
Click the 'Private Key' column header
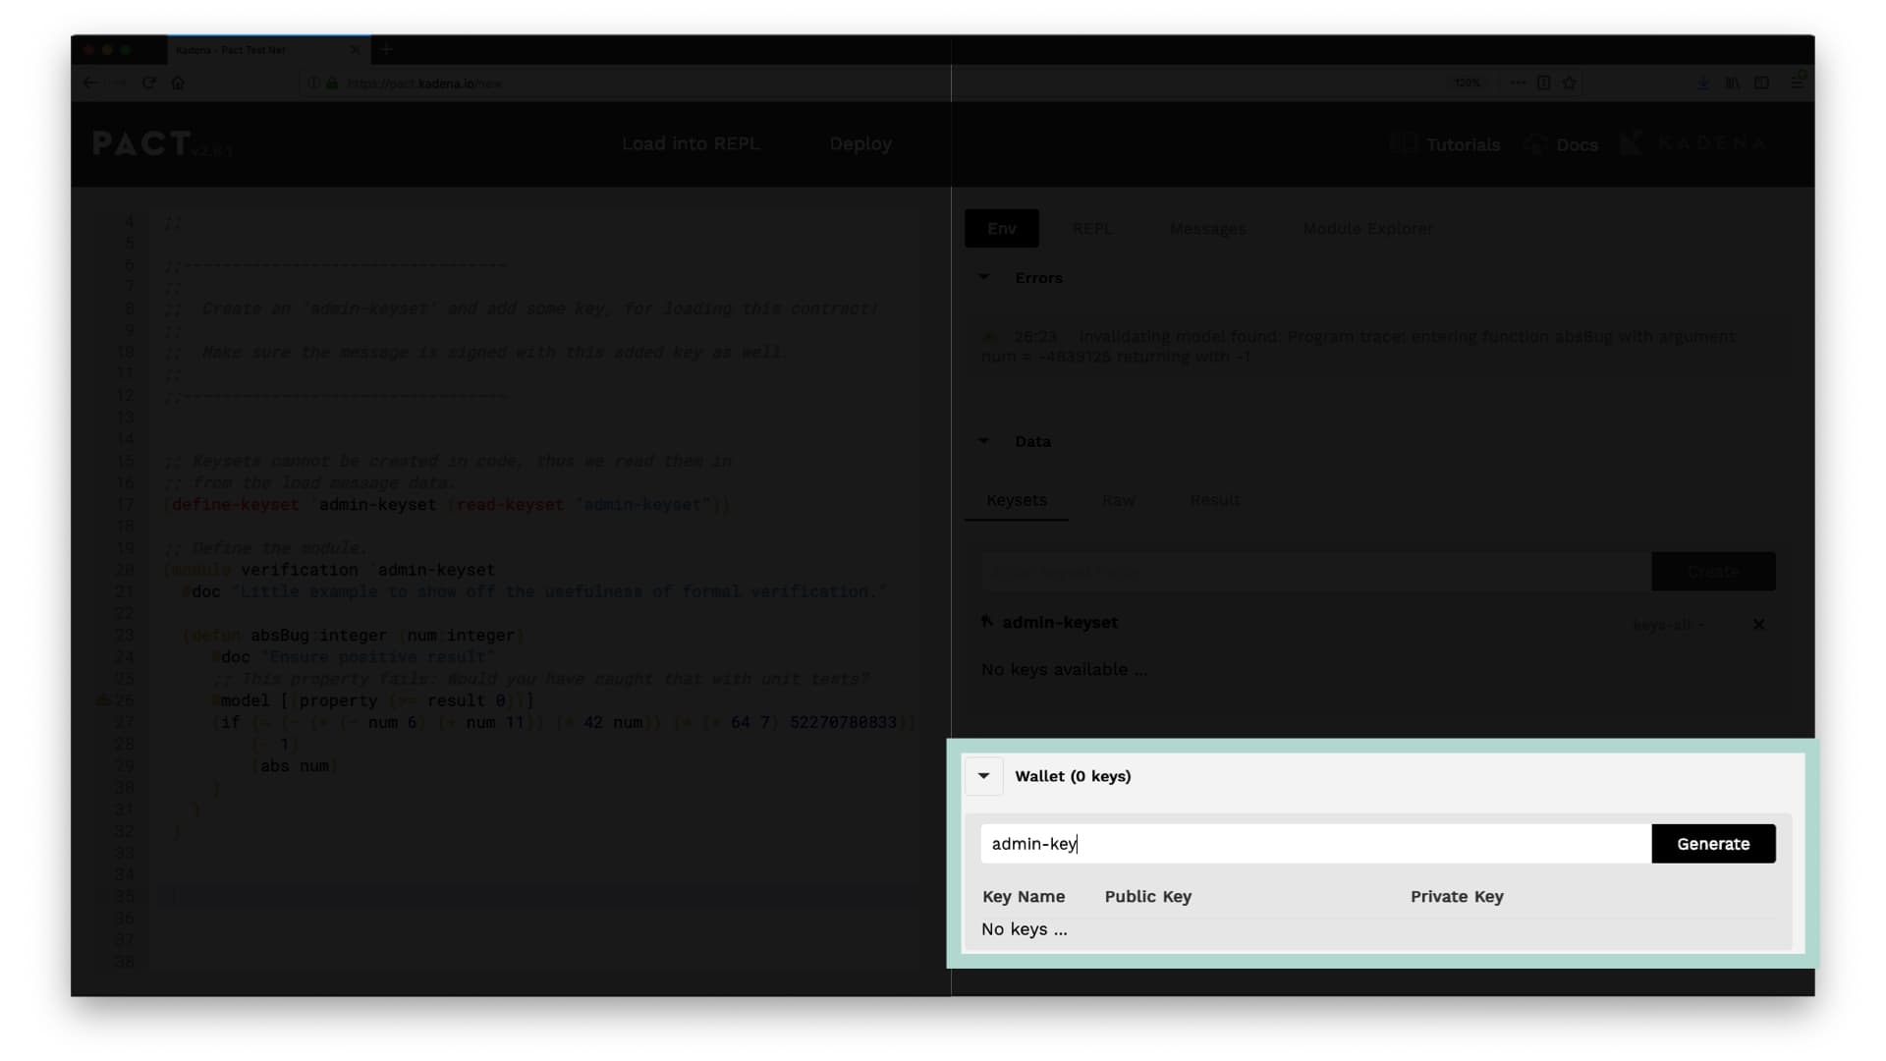(1457, 897)
